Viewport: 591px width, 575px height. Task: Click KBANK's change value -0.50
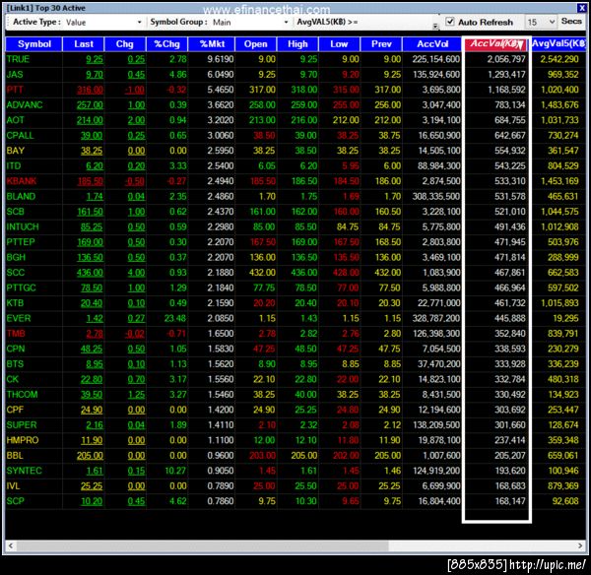click(x=135, y=181)
